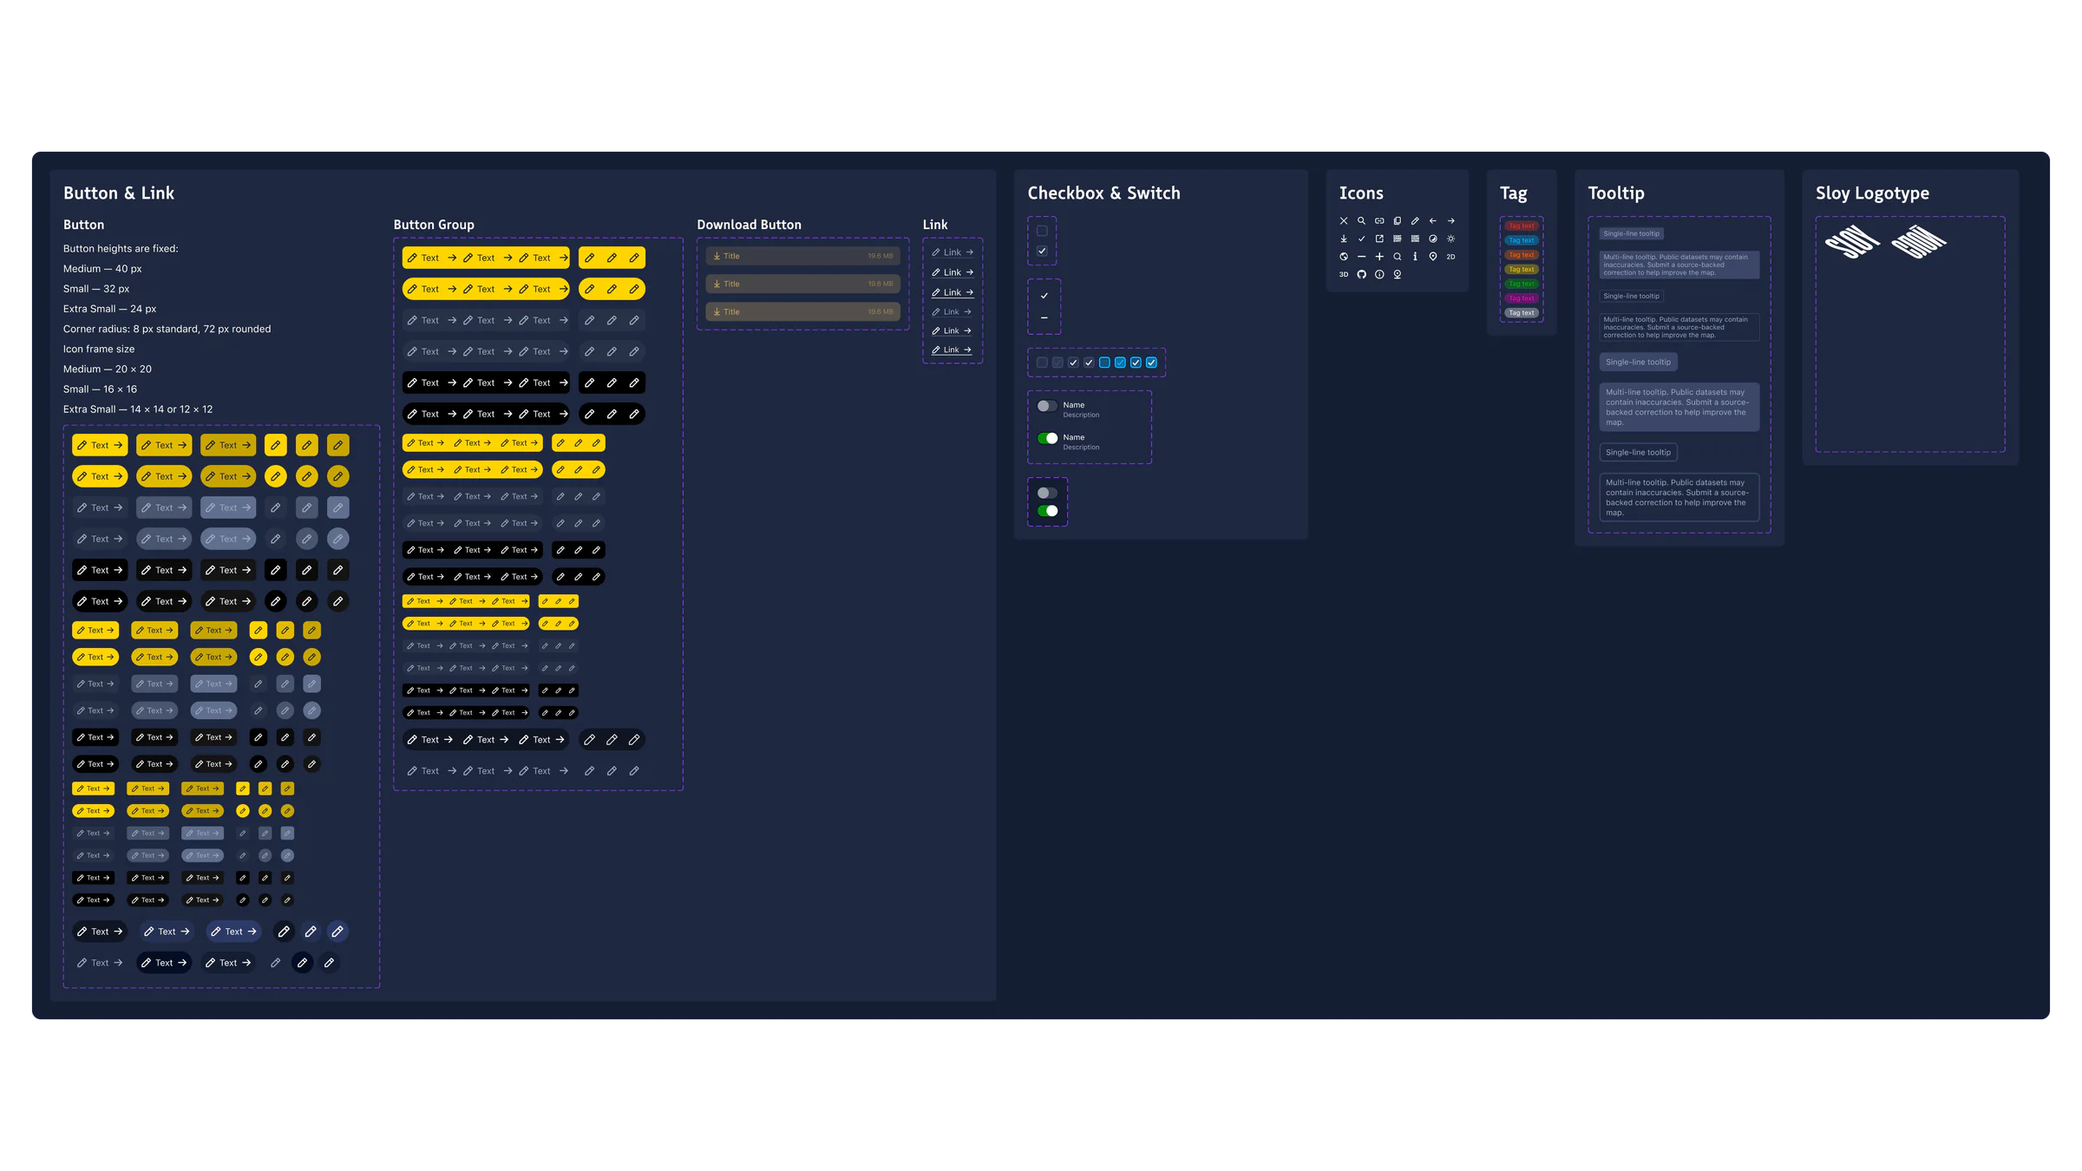Click the close X icon in Icons panel
Screen dimensions: 2082x1171
[1344, 221]
